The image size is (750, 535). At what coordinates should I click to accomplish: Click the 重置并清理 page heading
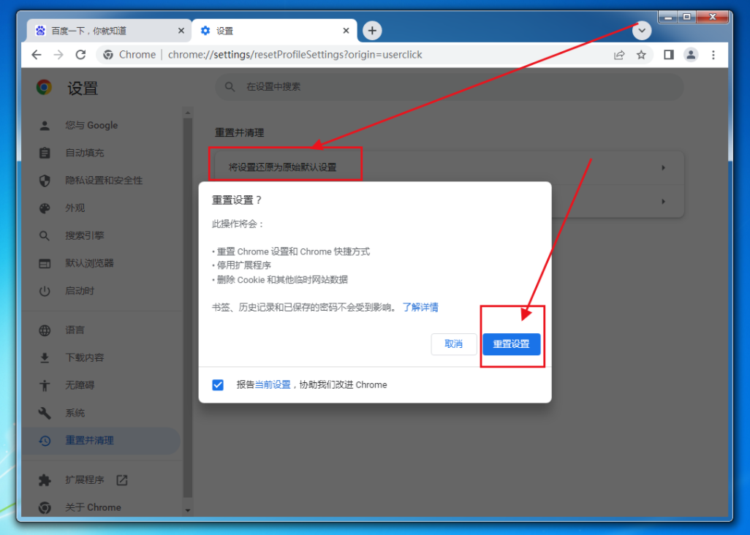[x=239, y=132]
